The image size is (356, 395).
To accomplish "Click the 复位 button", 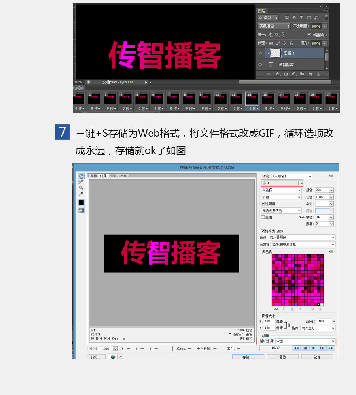I will click(282, 357).
